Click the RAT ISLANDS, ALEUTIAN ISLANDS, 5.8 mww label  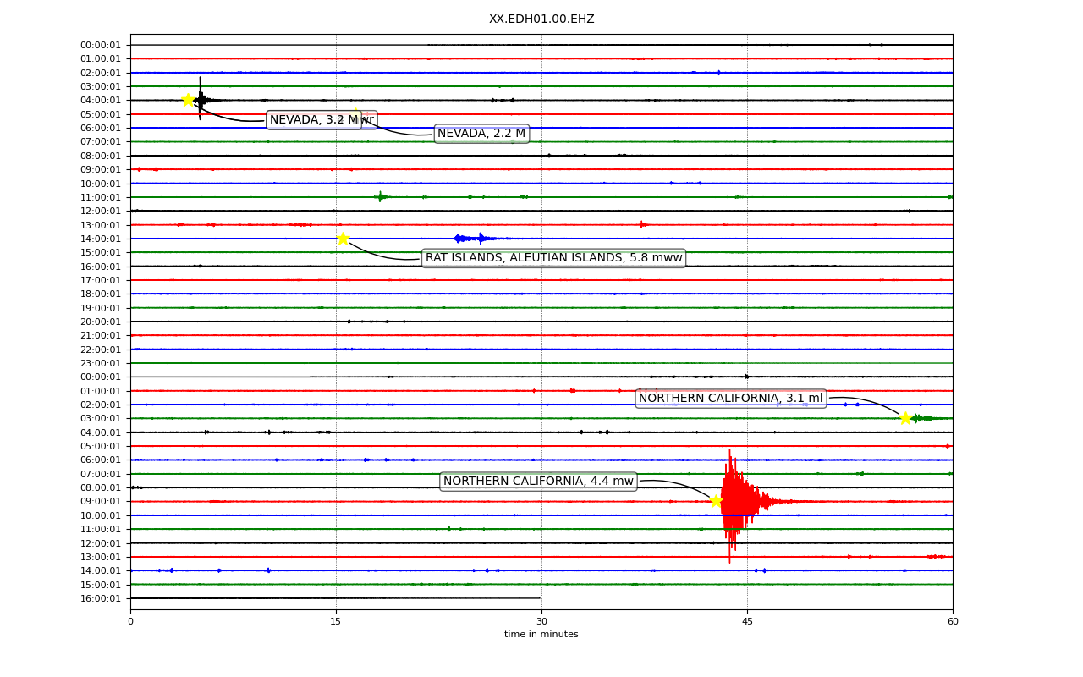click(553, 258)
